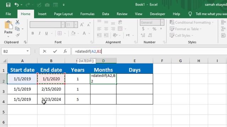Align text to the left
This screenshot has width=227, height=127.
pos(99,29)
